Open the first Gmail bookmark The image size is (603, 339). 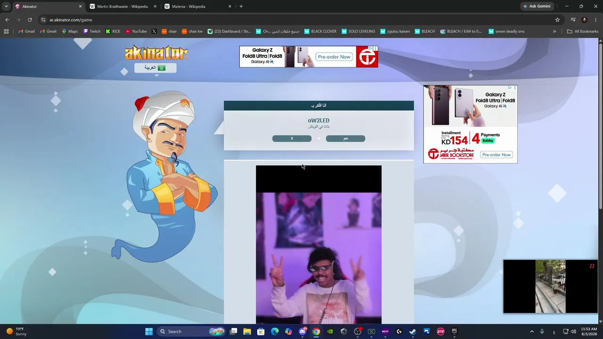click(26, 32)
